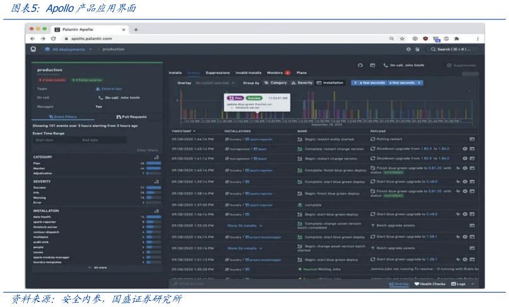This screenshot has height=307, width=509.
Task: Click the GitHub icon in the header
Action: tap(360, 65)
